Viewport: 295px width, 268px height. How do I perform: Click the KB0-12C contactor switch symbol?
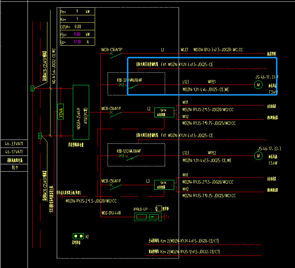click(129, 157)
